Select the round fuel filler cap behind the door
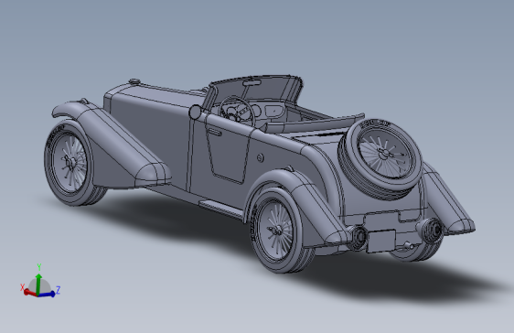This screenshot has width=514, height=333. point(260,158)
